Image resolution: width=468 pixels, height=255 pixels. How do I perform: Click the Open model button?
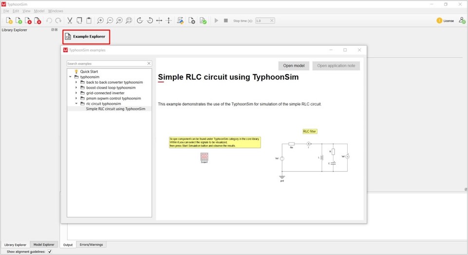click(x=294, y=66)
